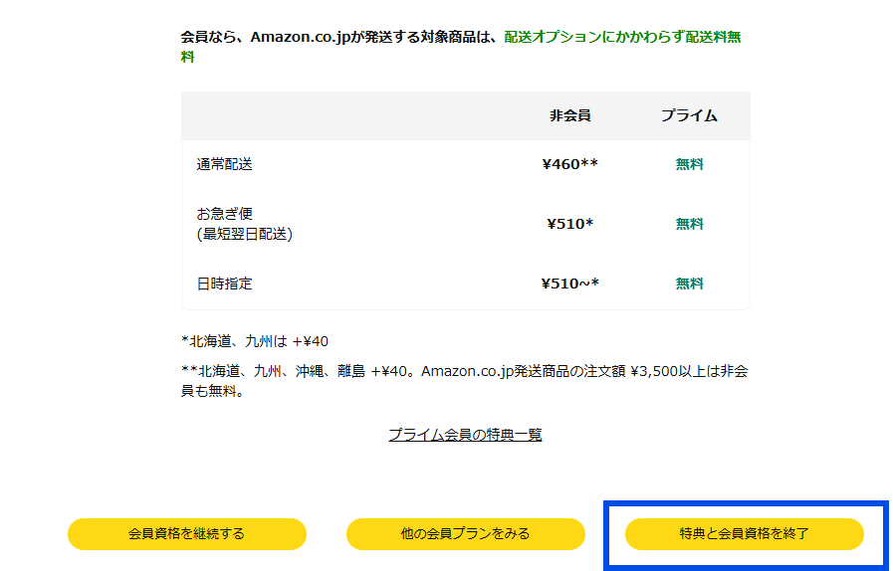
Task: Open 他の会員プランをみる
Action: point(465,534)
